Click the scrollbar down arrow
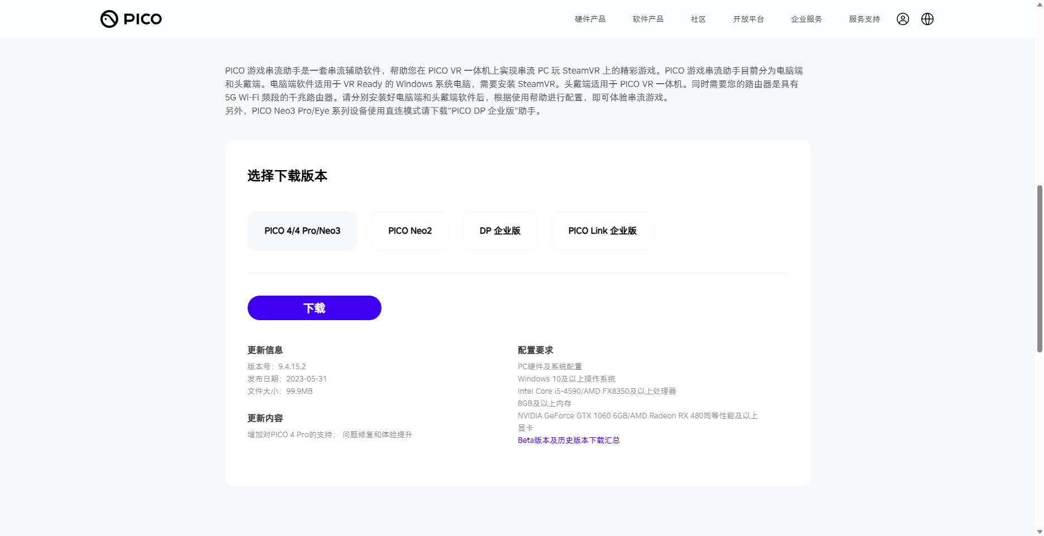This screenshot has height=536, width=1044. [1040, 532]
